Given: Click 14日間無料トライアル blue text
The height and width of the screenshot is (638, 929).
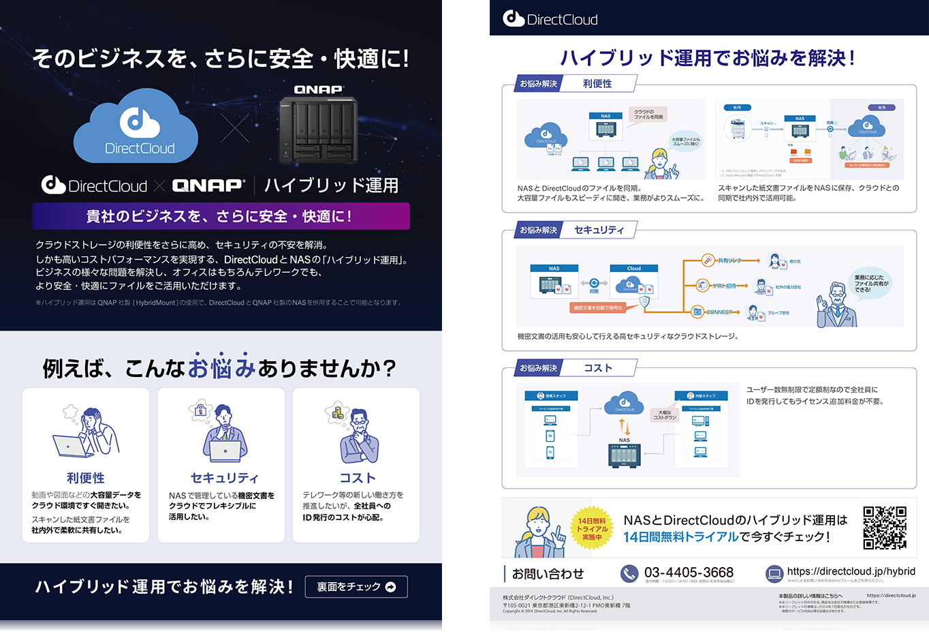Looking at the screenshot, I should point(681,537).
